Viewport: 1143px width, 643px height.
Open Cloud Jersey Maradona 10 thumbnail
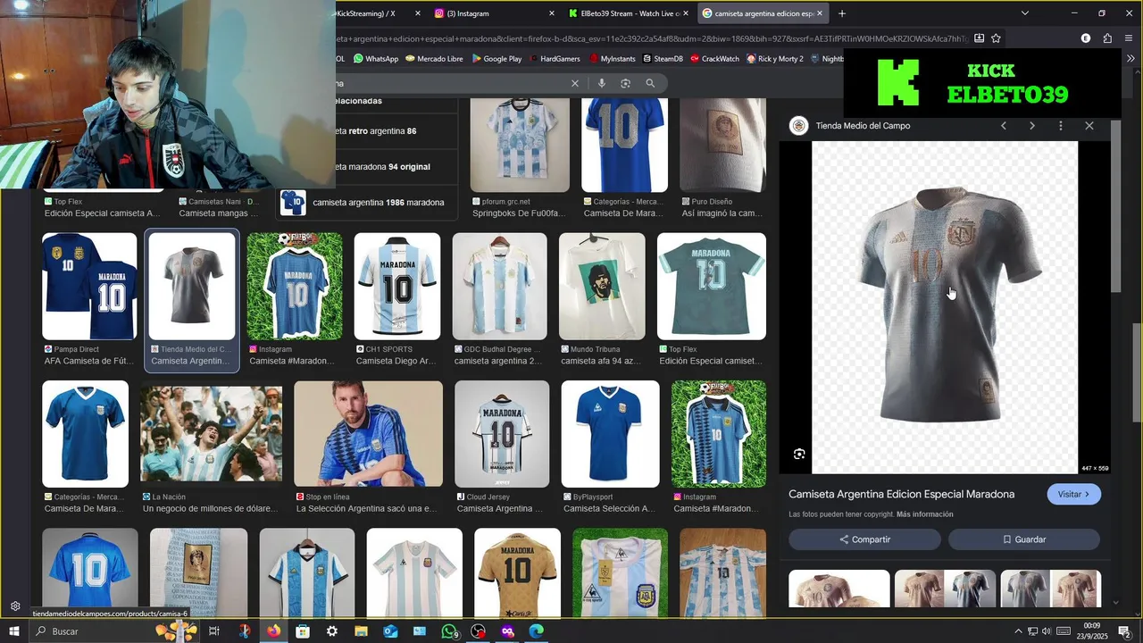tap(502, 434)
